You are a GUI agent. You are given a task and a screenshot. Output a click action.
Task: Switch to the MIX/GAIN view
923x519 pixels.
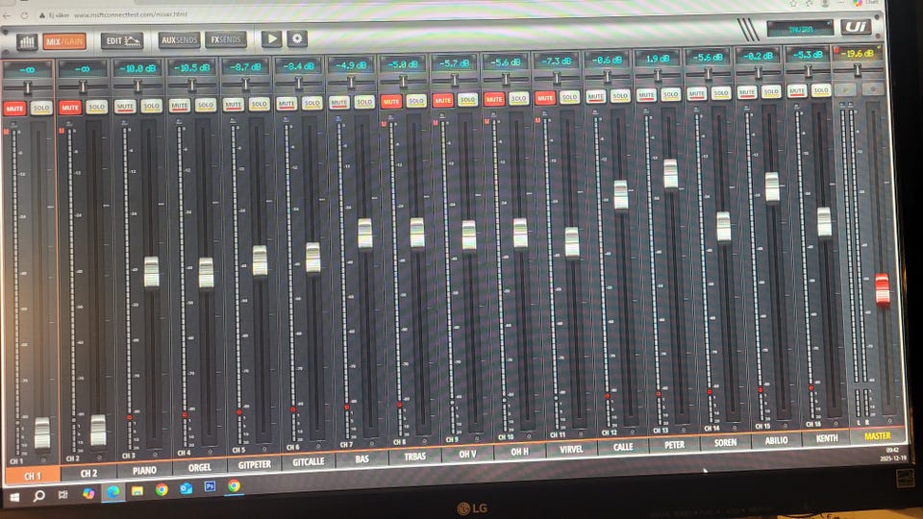pyautogui.click(x=64, y=41)
